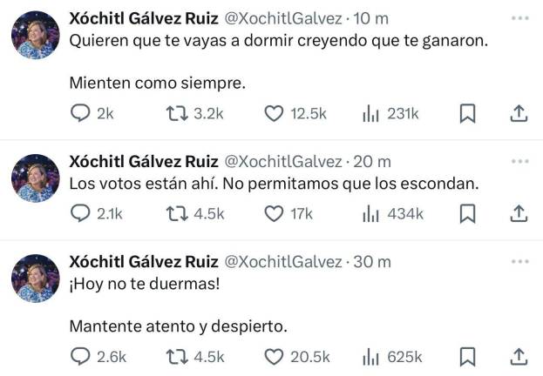The height and width of the screenshot is (376, 543).
Task: Like the tweet with 17k likes
Action: 274,213
